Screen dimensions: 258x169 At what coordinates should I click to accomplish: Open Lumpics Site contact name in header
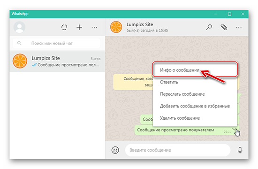140,24
